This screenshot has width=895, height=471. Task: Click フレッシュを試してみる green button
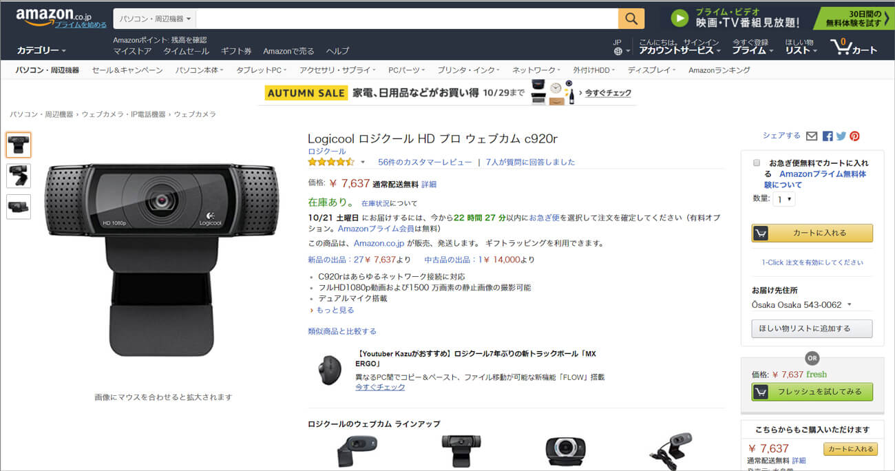pyautogui.click(x=812, y=392)
